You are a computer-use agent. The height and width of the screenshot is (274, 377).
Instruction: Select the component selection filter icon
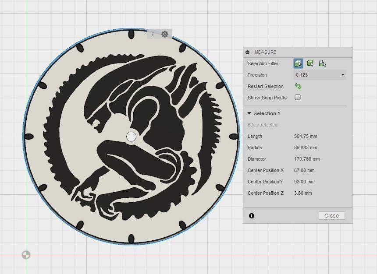pos(322,63)
